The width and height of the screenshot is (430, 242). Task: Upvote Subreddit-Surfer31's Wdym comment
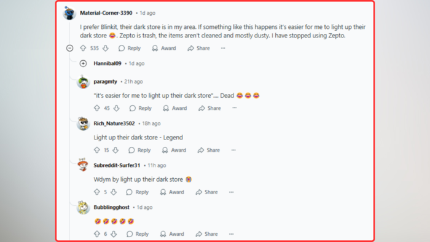pos(97,192)
